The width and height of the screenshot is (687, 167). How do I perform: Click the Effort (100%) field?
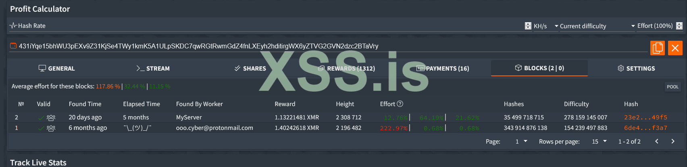pyautogui.click(x=660, y=26)
